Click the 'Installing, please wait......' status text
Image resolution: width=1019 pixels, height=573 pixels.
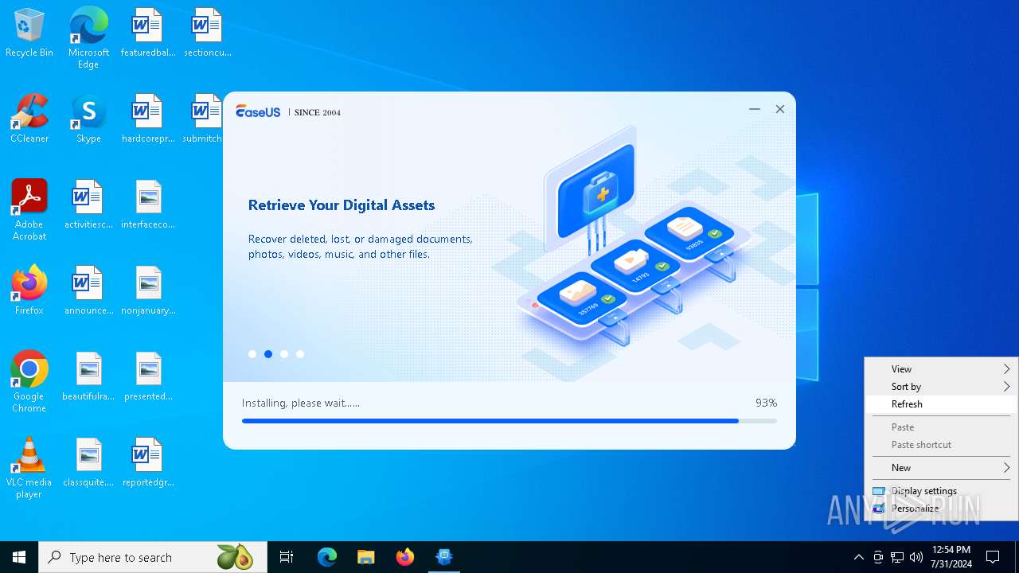[x=301, y=403]
